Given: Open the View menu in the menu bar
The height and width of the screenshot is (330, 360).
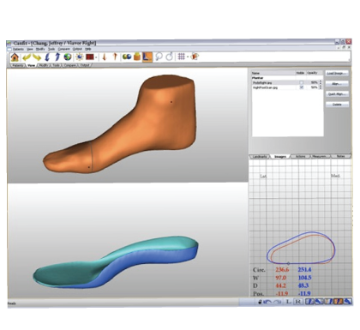Looking at the screenshot, I should coord(30,49).
